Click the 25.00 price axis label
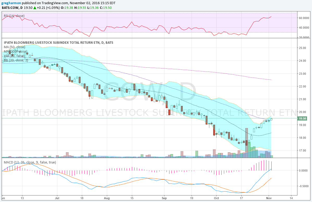This screenshot has height=202, width=312. coord(302,48)
